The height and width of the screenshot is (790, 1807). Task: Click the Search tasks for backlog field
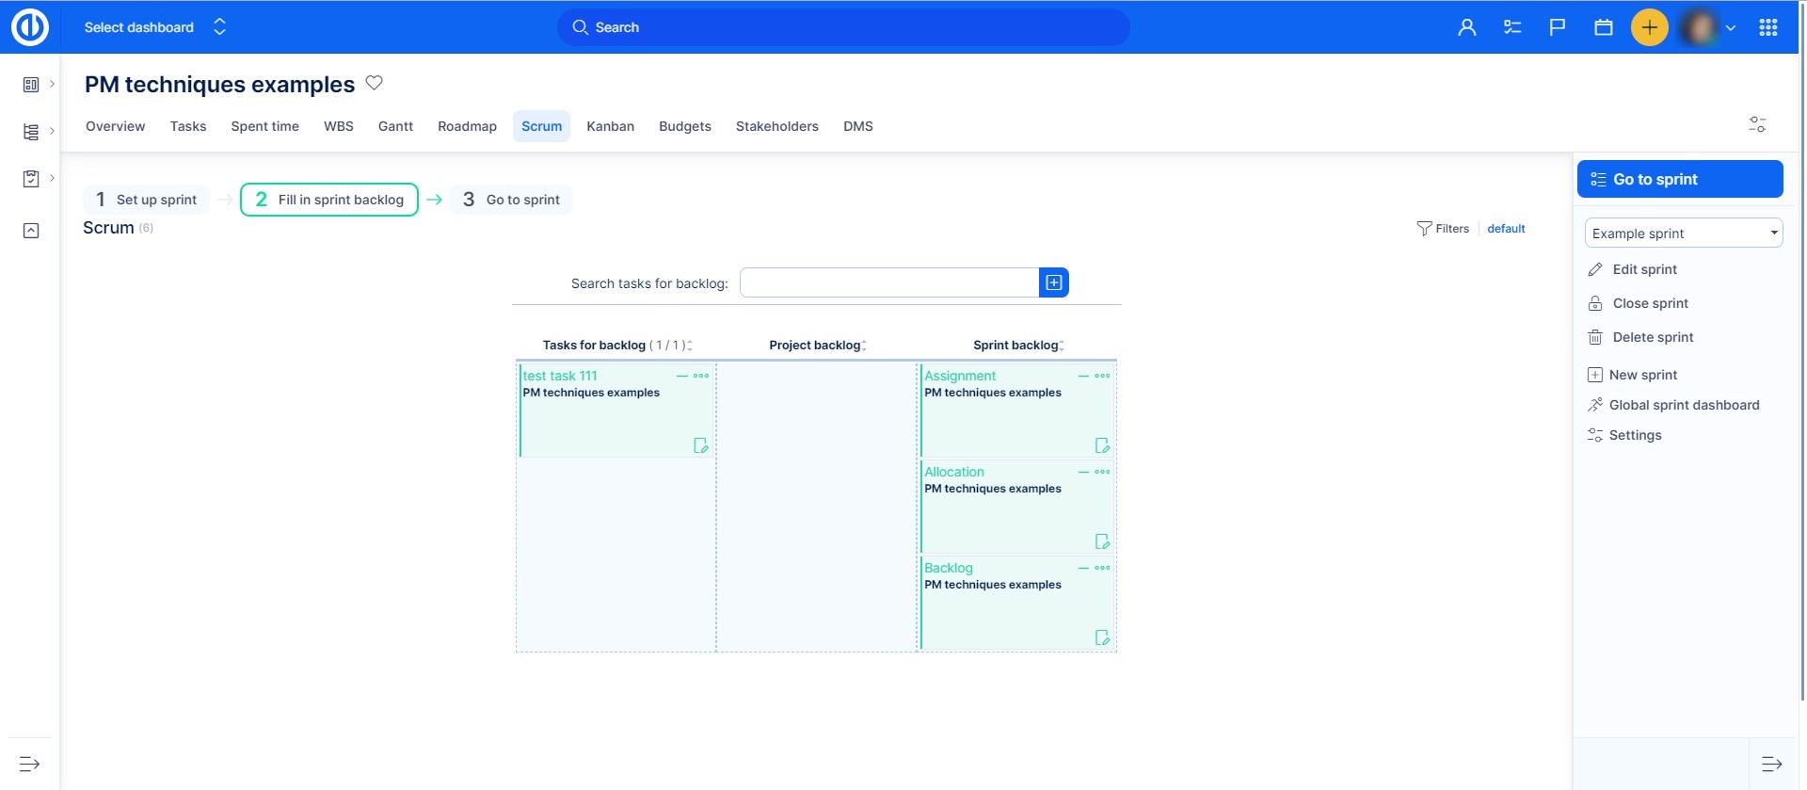[x=888, y=282]
